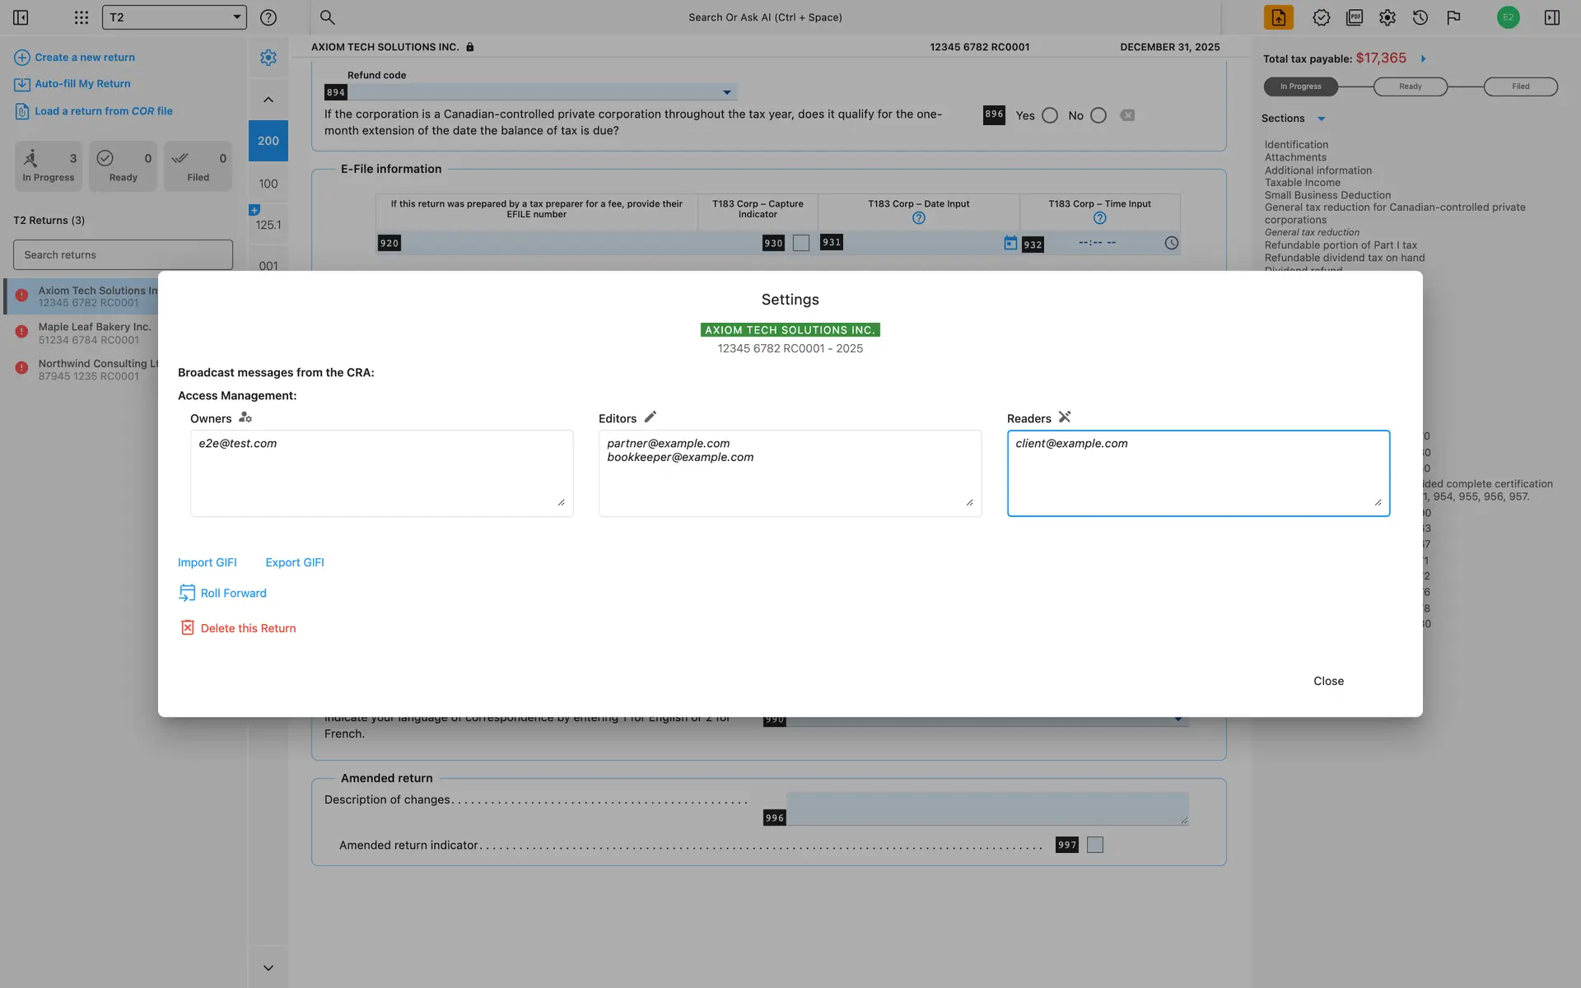Viewport: 1581px width, 988px height.
Task: Click the flag icon in toolbar
Action: click(x=1453, y=17)
